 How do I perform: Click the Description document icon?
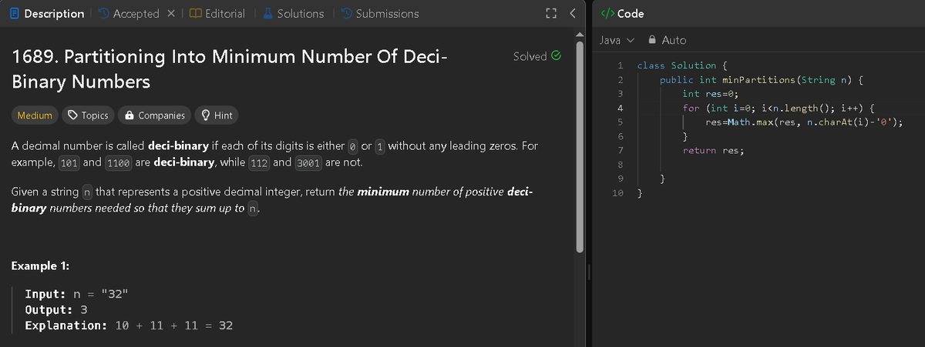15,13
